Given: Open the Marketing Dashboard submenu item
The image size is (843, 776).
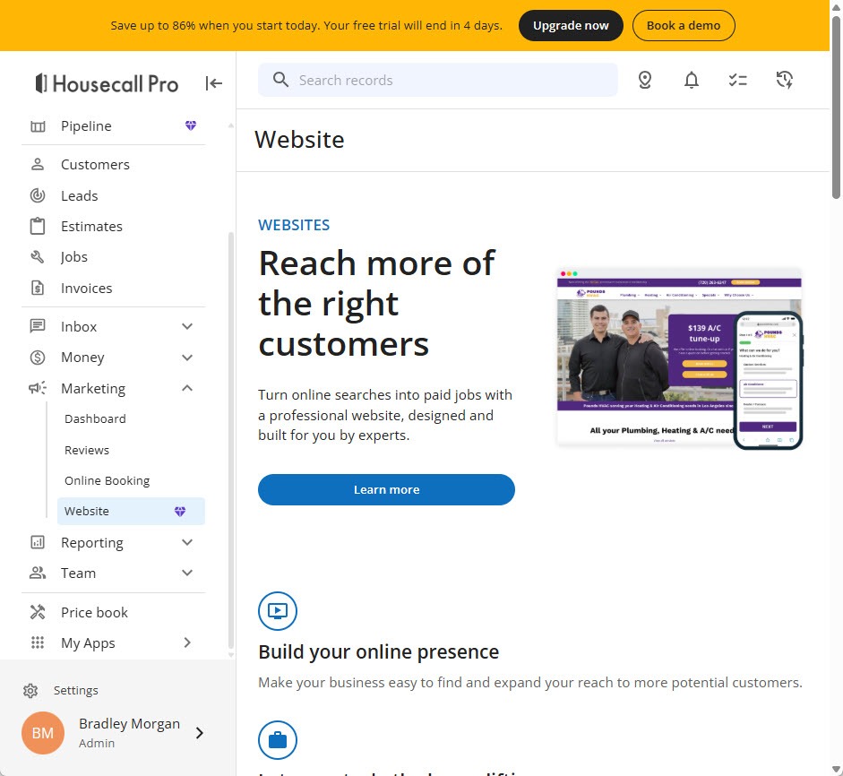Looking at the screenshot, I should click(95, 419).
